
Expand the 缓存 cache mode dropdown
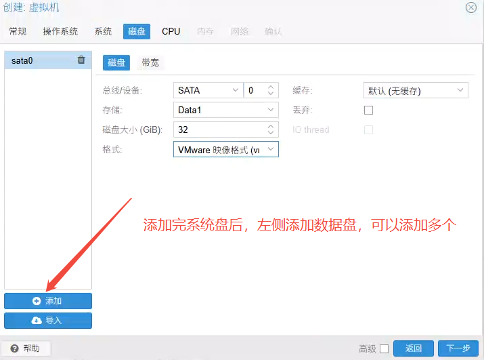click(461, 90)
